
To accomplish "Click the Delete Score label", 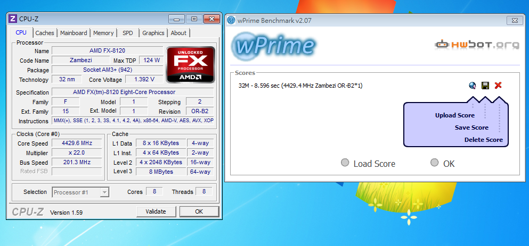I will click(x=484, y=140).
